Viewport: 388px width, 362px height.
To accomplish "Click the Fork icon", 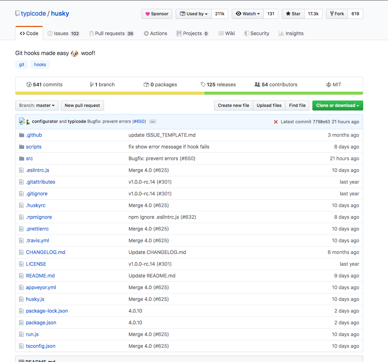I will point(332,13).
